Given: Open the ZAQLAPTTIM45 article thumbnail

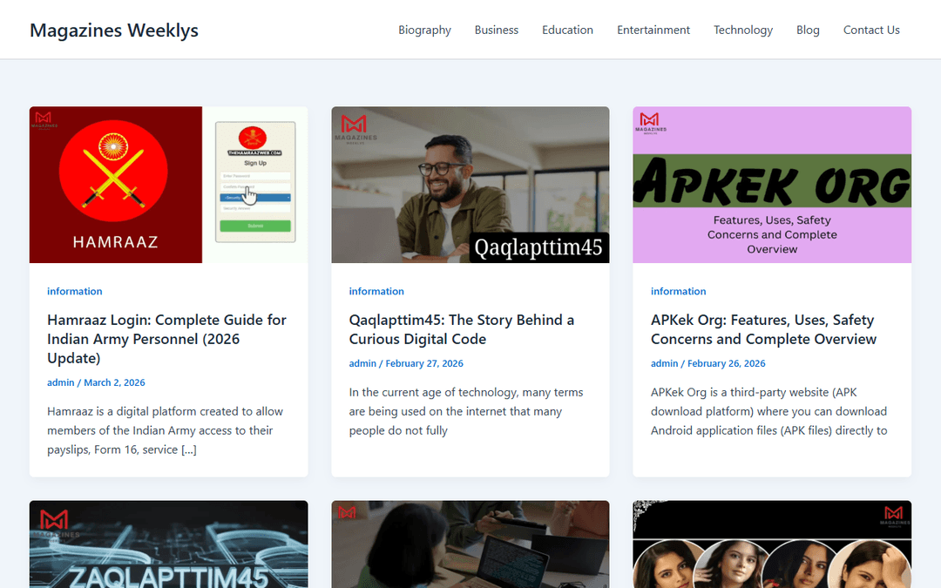Looking at the screenshot, I should pos(169,544).
